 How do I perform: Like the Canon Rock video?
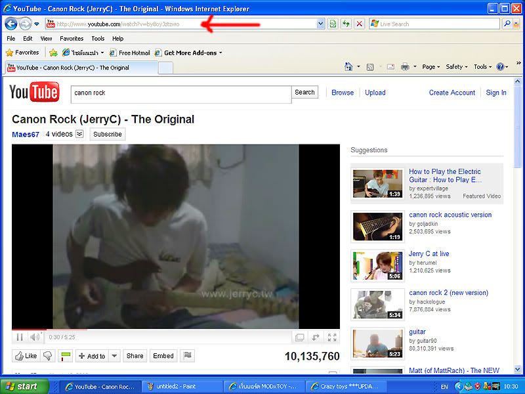[x=26, y=356]
